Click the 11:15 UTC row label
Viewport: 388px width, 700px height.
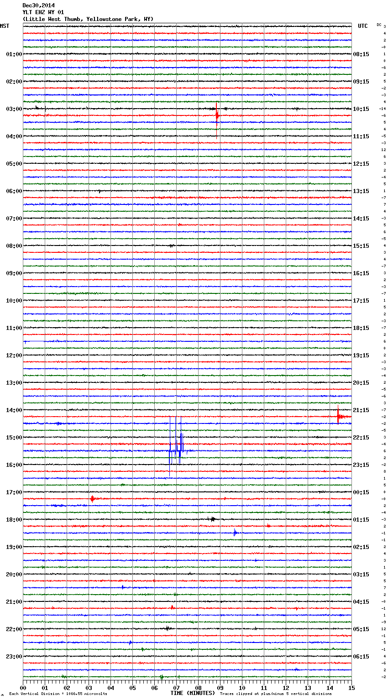coord(361,136)
